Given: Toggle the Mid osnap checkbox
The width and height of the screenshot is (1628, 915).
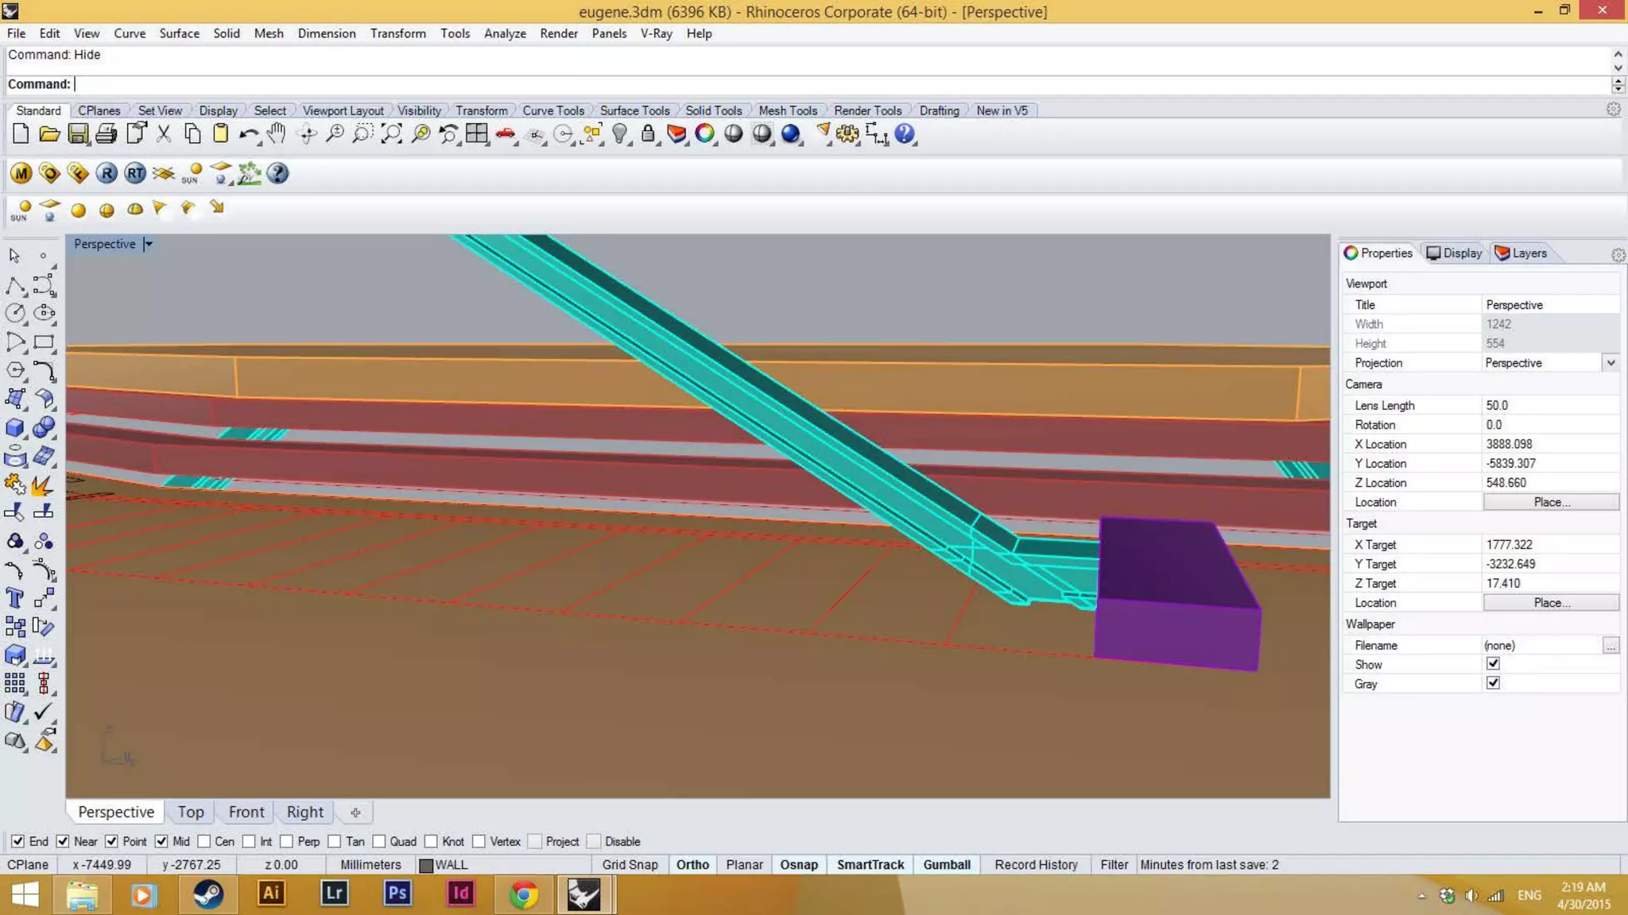Looking at the screenshot, I should pos(161,841).
